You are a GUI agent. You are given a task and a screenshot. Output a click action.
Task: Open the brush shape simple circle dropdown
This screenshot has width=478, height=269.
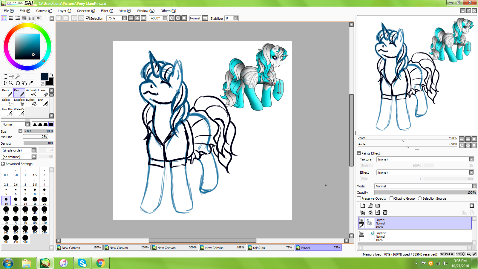[34, 150]
